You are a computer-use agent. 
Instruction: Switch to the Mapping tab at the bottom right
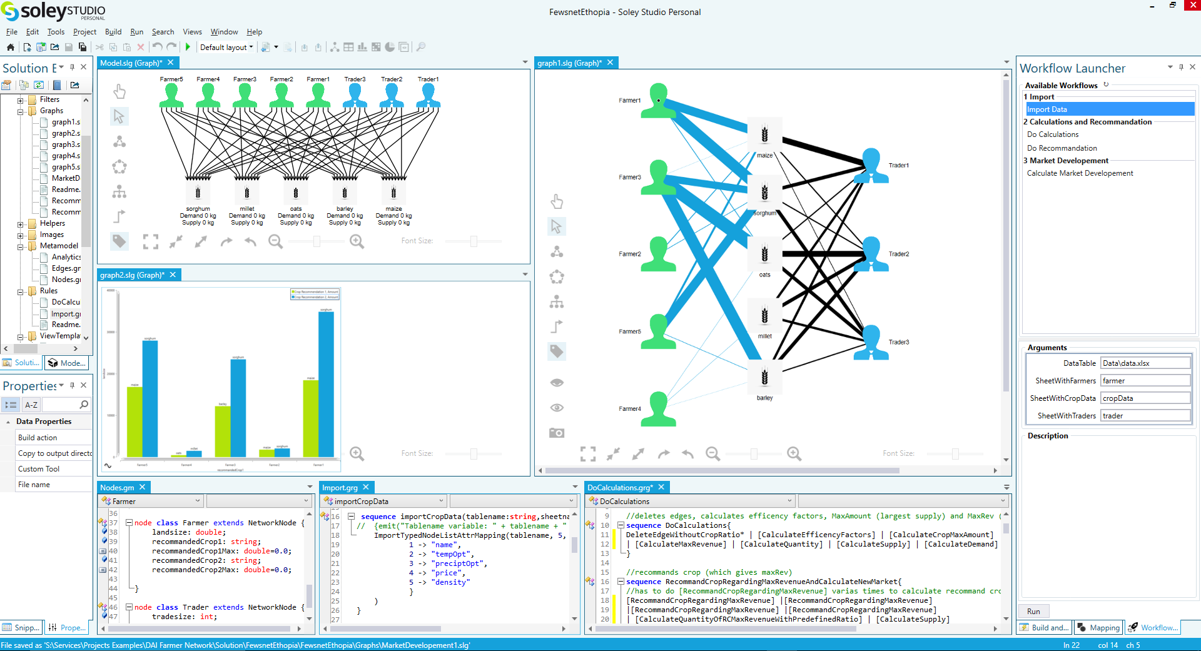(x=1098, y=627)
